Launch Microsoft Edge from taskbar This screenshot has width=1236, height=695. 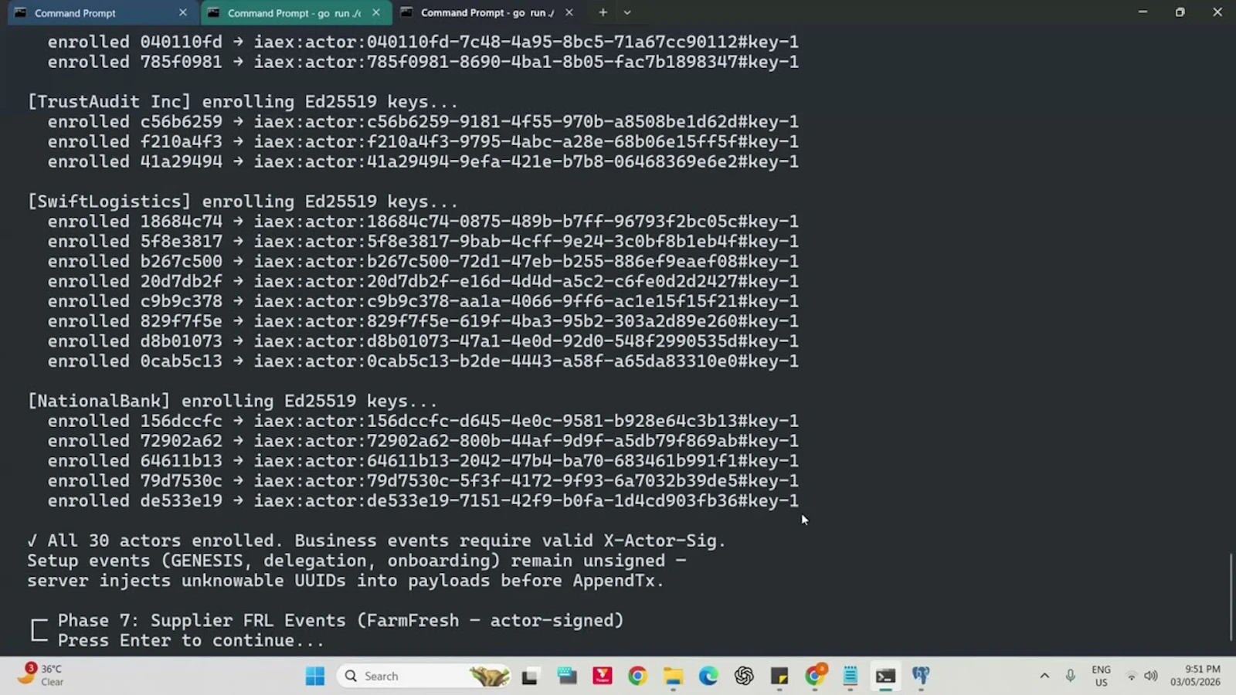click(x=708, y=676)
